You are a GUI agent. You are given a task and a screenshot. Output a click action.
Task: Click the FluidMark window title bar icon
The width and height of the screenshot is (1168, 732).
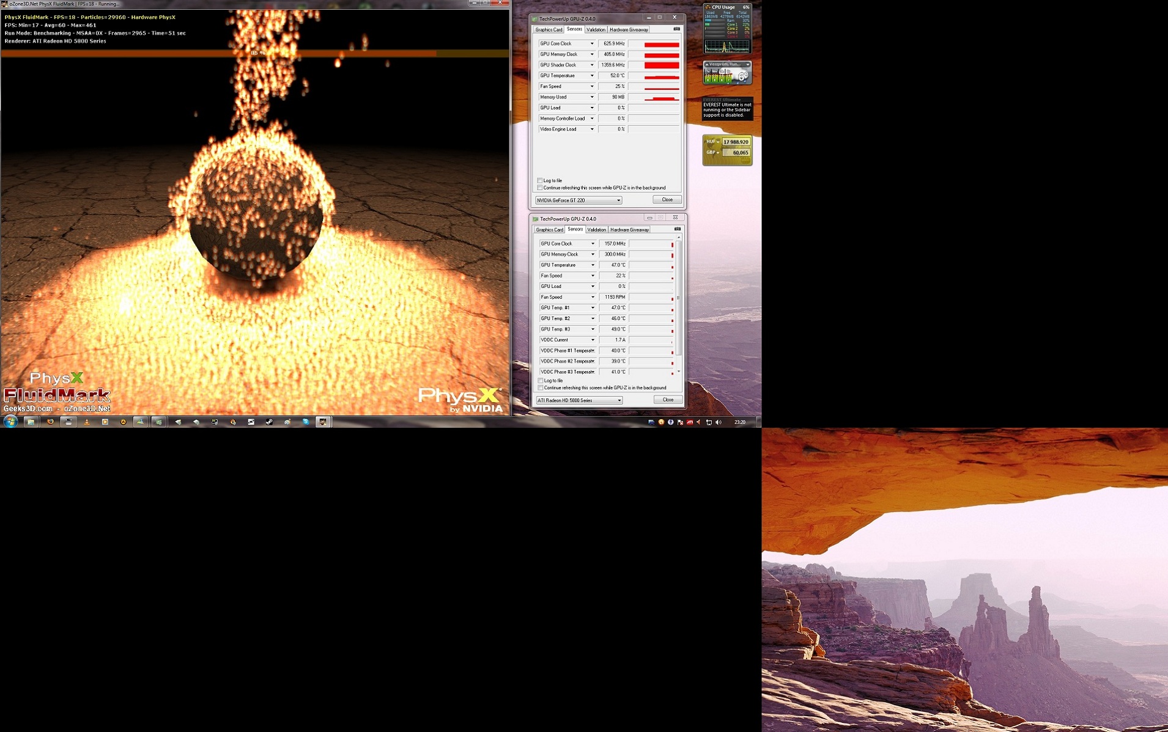4,4
